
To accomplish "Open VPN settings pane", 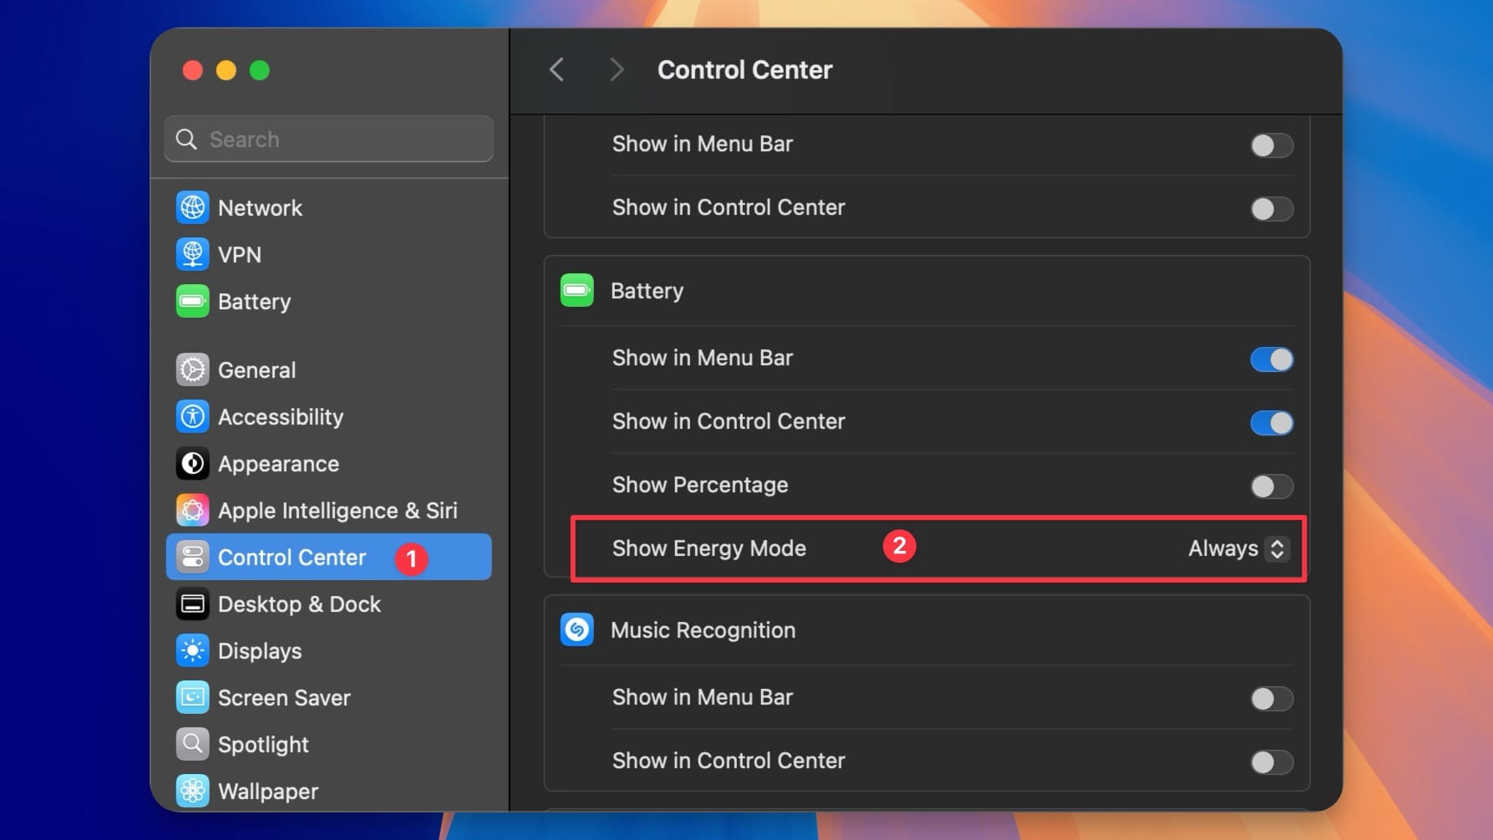I will (x=328, y=254).
